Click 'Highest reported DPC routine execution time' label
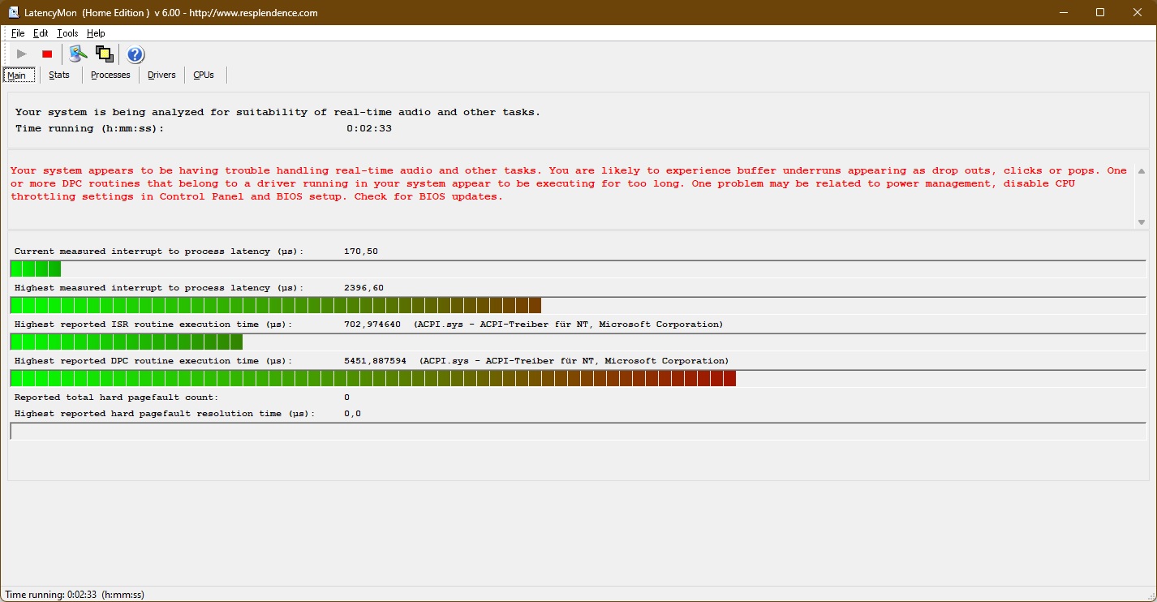This screenshot has height=602, width=1157. (153, 361)
